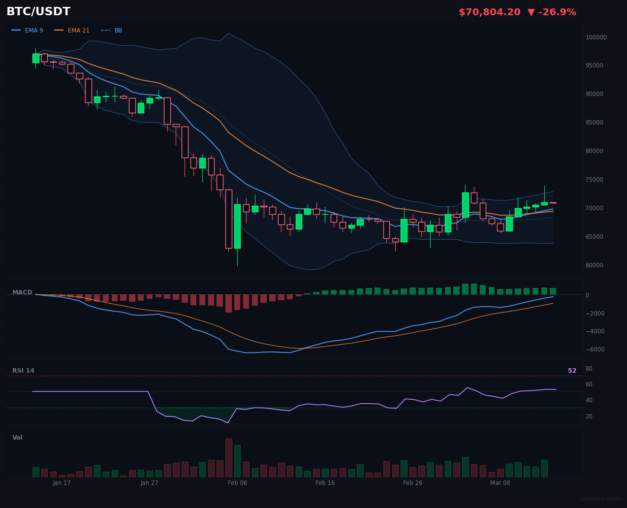Collapse the Vol volume panel
Screen dimensions: 627x508
point(17,437)
